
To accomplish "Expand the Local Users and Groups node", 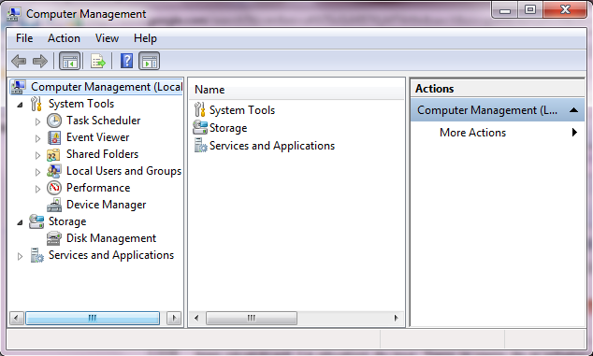I will 37,172.
